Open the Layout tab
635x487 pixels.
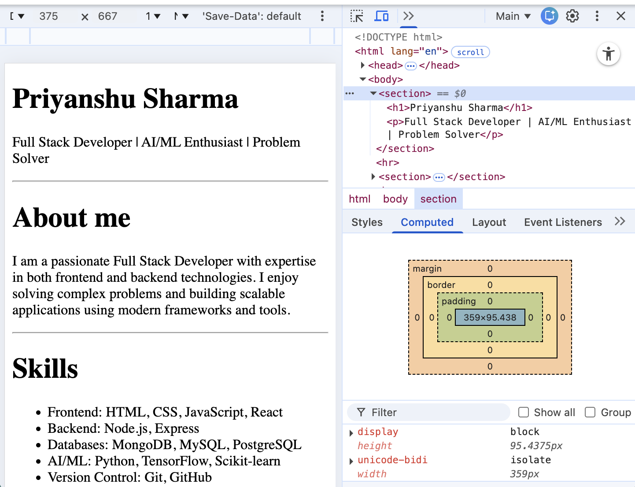489,222
